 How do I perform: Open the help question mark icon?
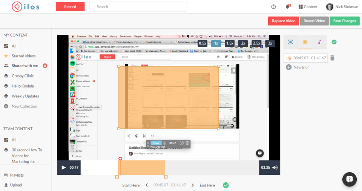click(274, 7)
